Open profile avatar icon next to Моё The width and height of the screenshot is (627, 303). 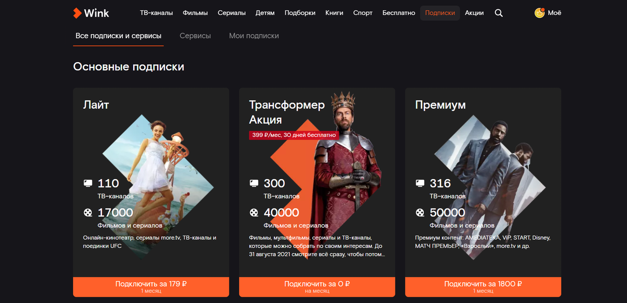click(x=540, y=13)
